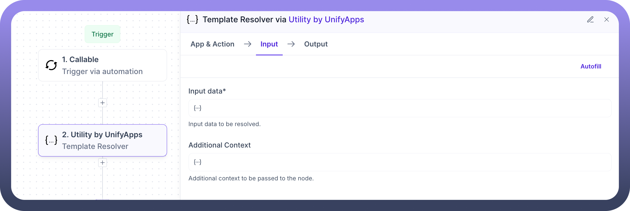Focus the Input data field
Image resolution: width=630 pixels, height=211 pixels.
point(400,108)
